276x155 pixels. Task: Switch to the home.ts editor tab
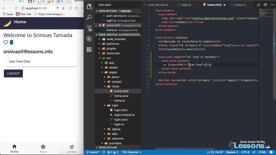click(x=238, y=5)
